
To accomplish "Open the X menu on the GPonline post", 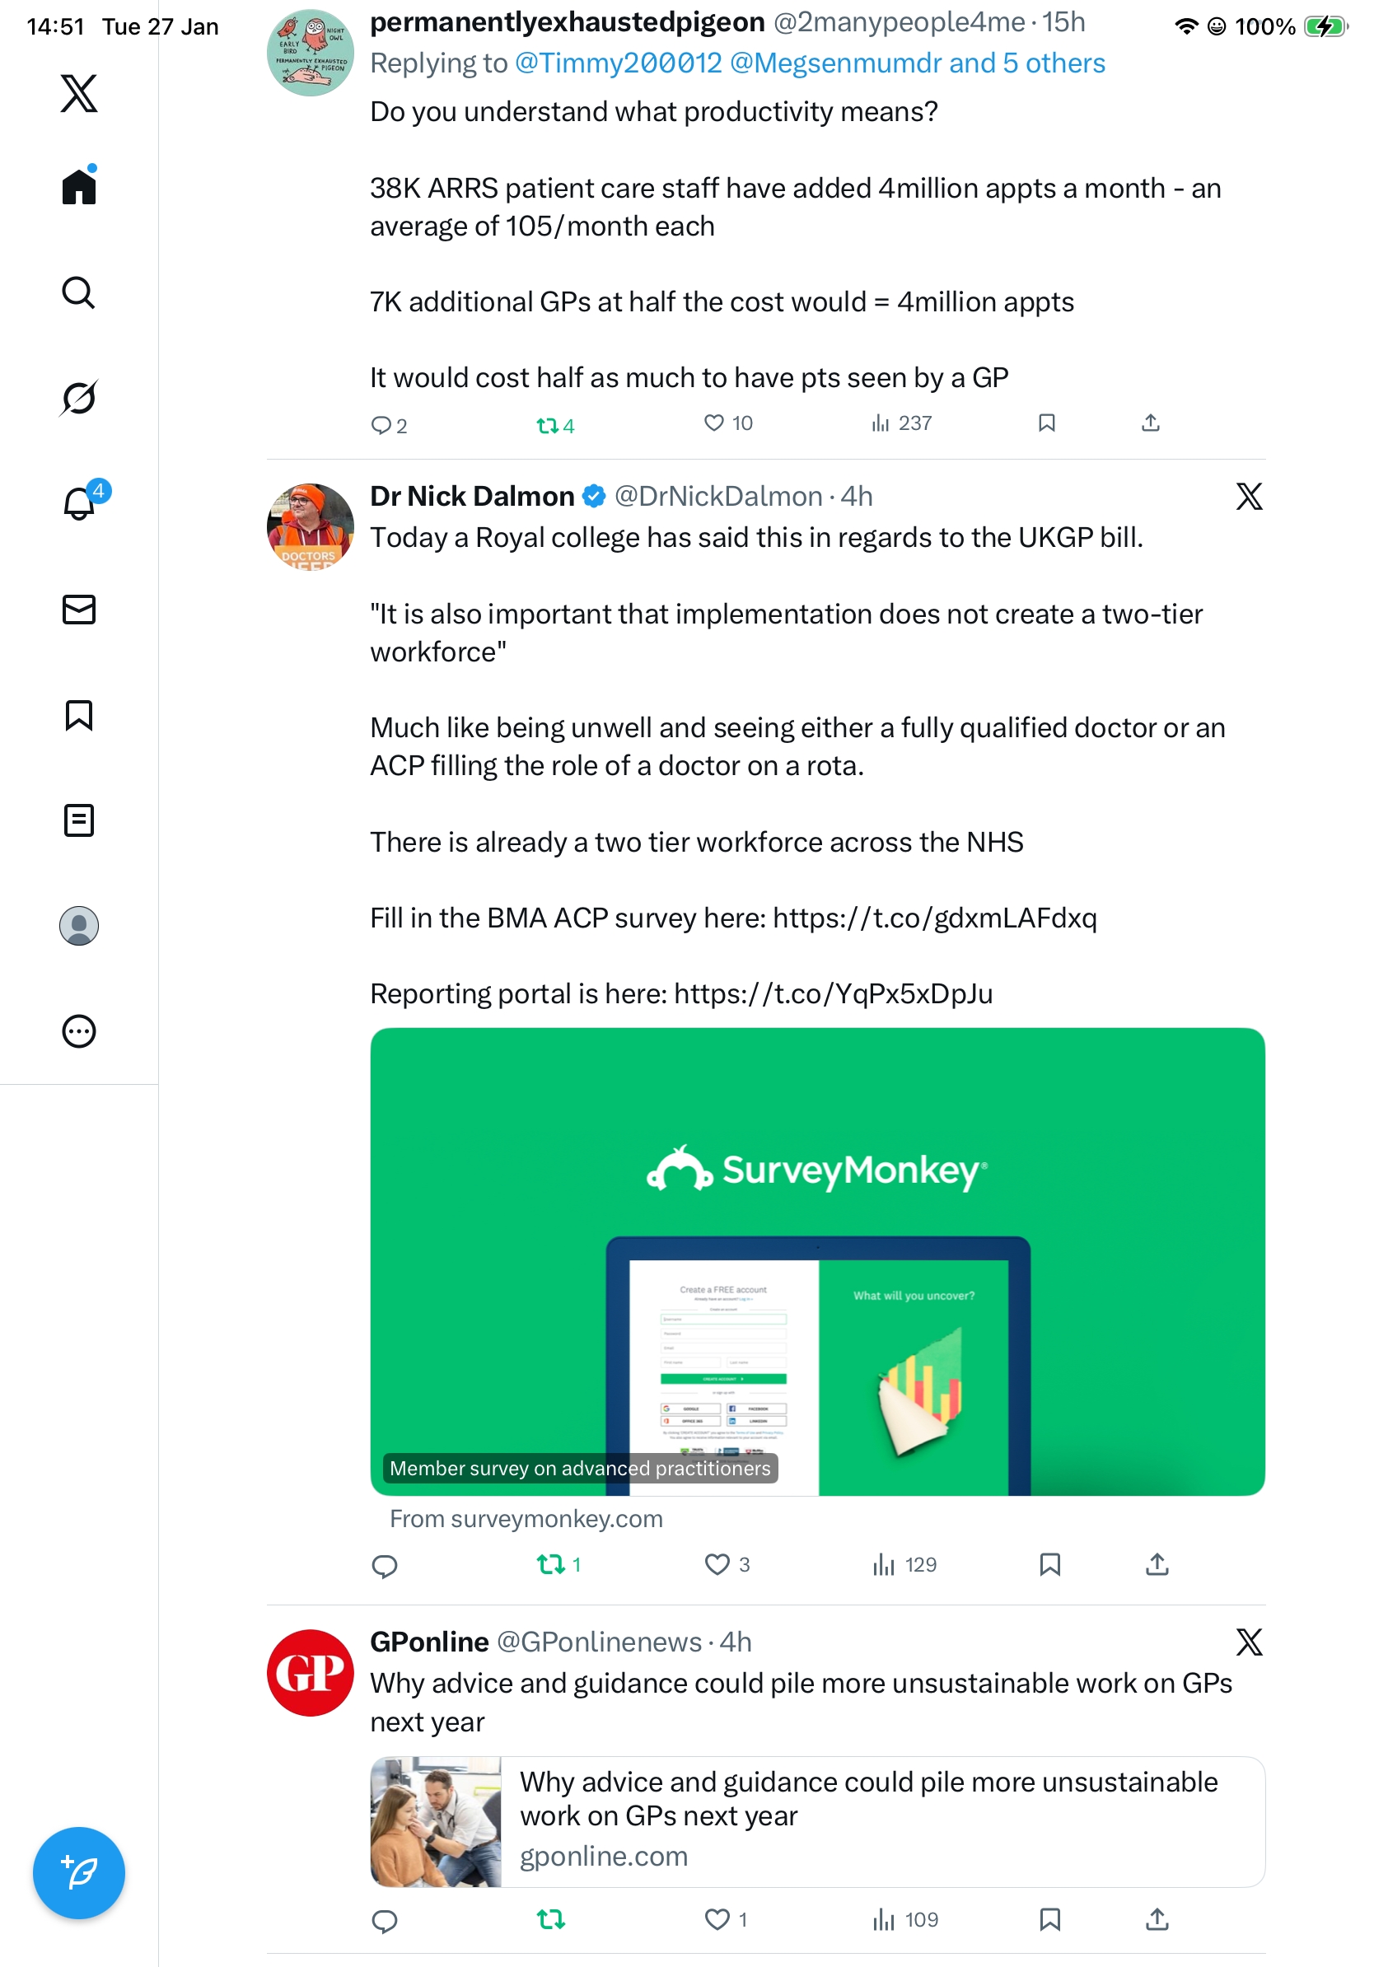I will [x=1249, y=1642].
